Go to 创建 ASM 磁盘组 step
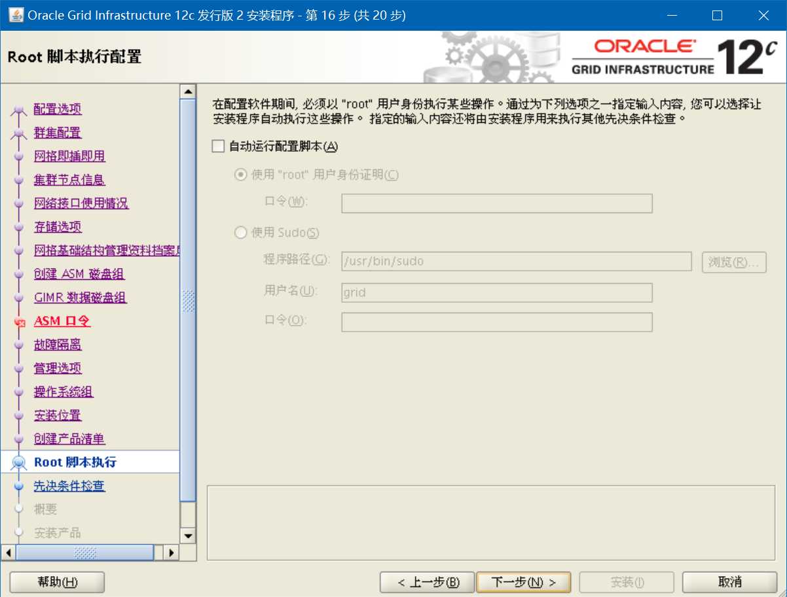The image size is (787, 597). pos(79,274)
